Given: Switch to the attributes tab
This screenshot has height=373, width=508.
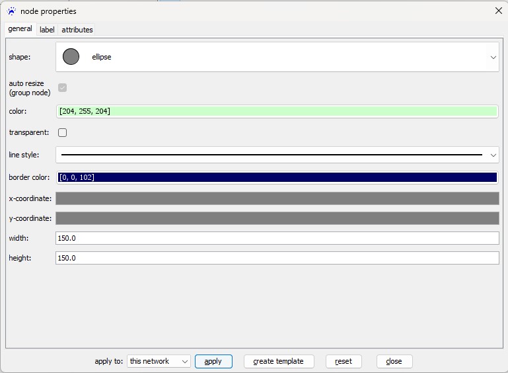Looking at the screenshot, I should (77, 30).
